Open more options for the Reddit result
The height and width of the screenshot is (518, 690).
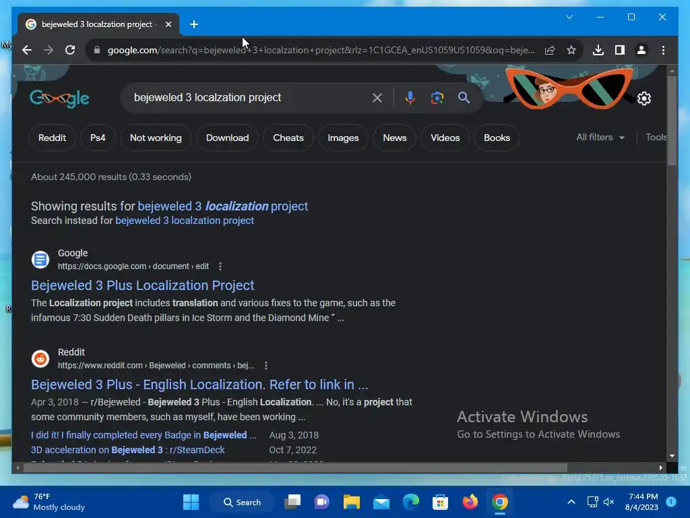(x=266, y=366)
